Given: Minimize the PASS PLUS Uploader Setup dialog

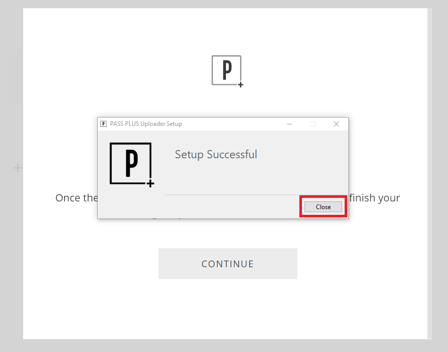Looking at the screenshot, I should coord(290,124).
